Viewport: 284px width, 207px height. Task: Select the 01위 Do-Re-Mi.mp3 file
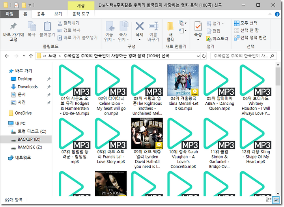75,90
